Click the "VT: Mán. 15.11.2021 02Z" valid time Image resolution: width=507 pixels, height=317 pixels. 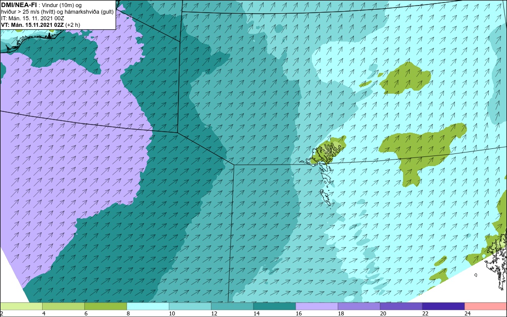coord(32,24)
